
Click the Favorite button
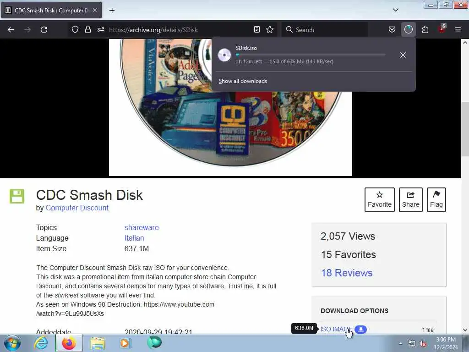pos(380,200)
